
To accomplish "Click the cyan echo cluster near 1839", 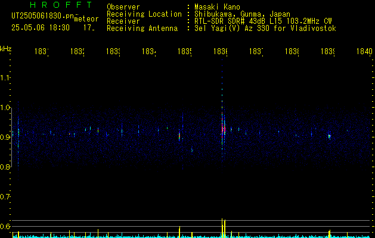I will tap(329, 136).
